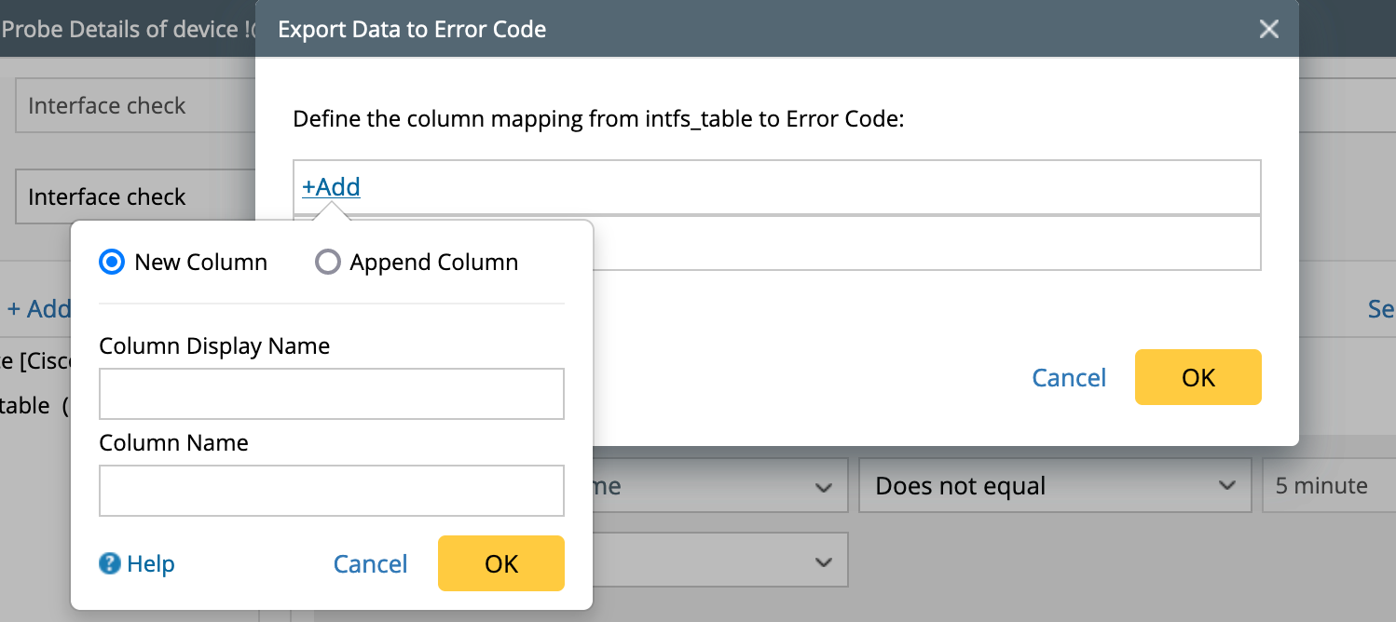Open the Help text link in popup

point(150,563)
